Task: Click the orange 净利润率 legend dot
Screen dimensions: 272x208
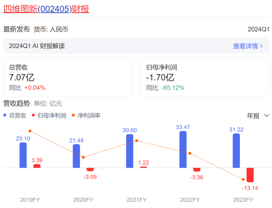Action: (x=73, y=115)
